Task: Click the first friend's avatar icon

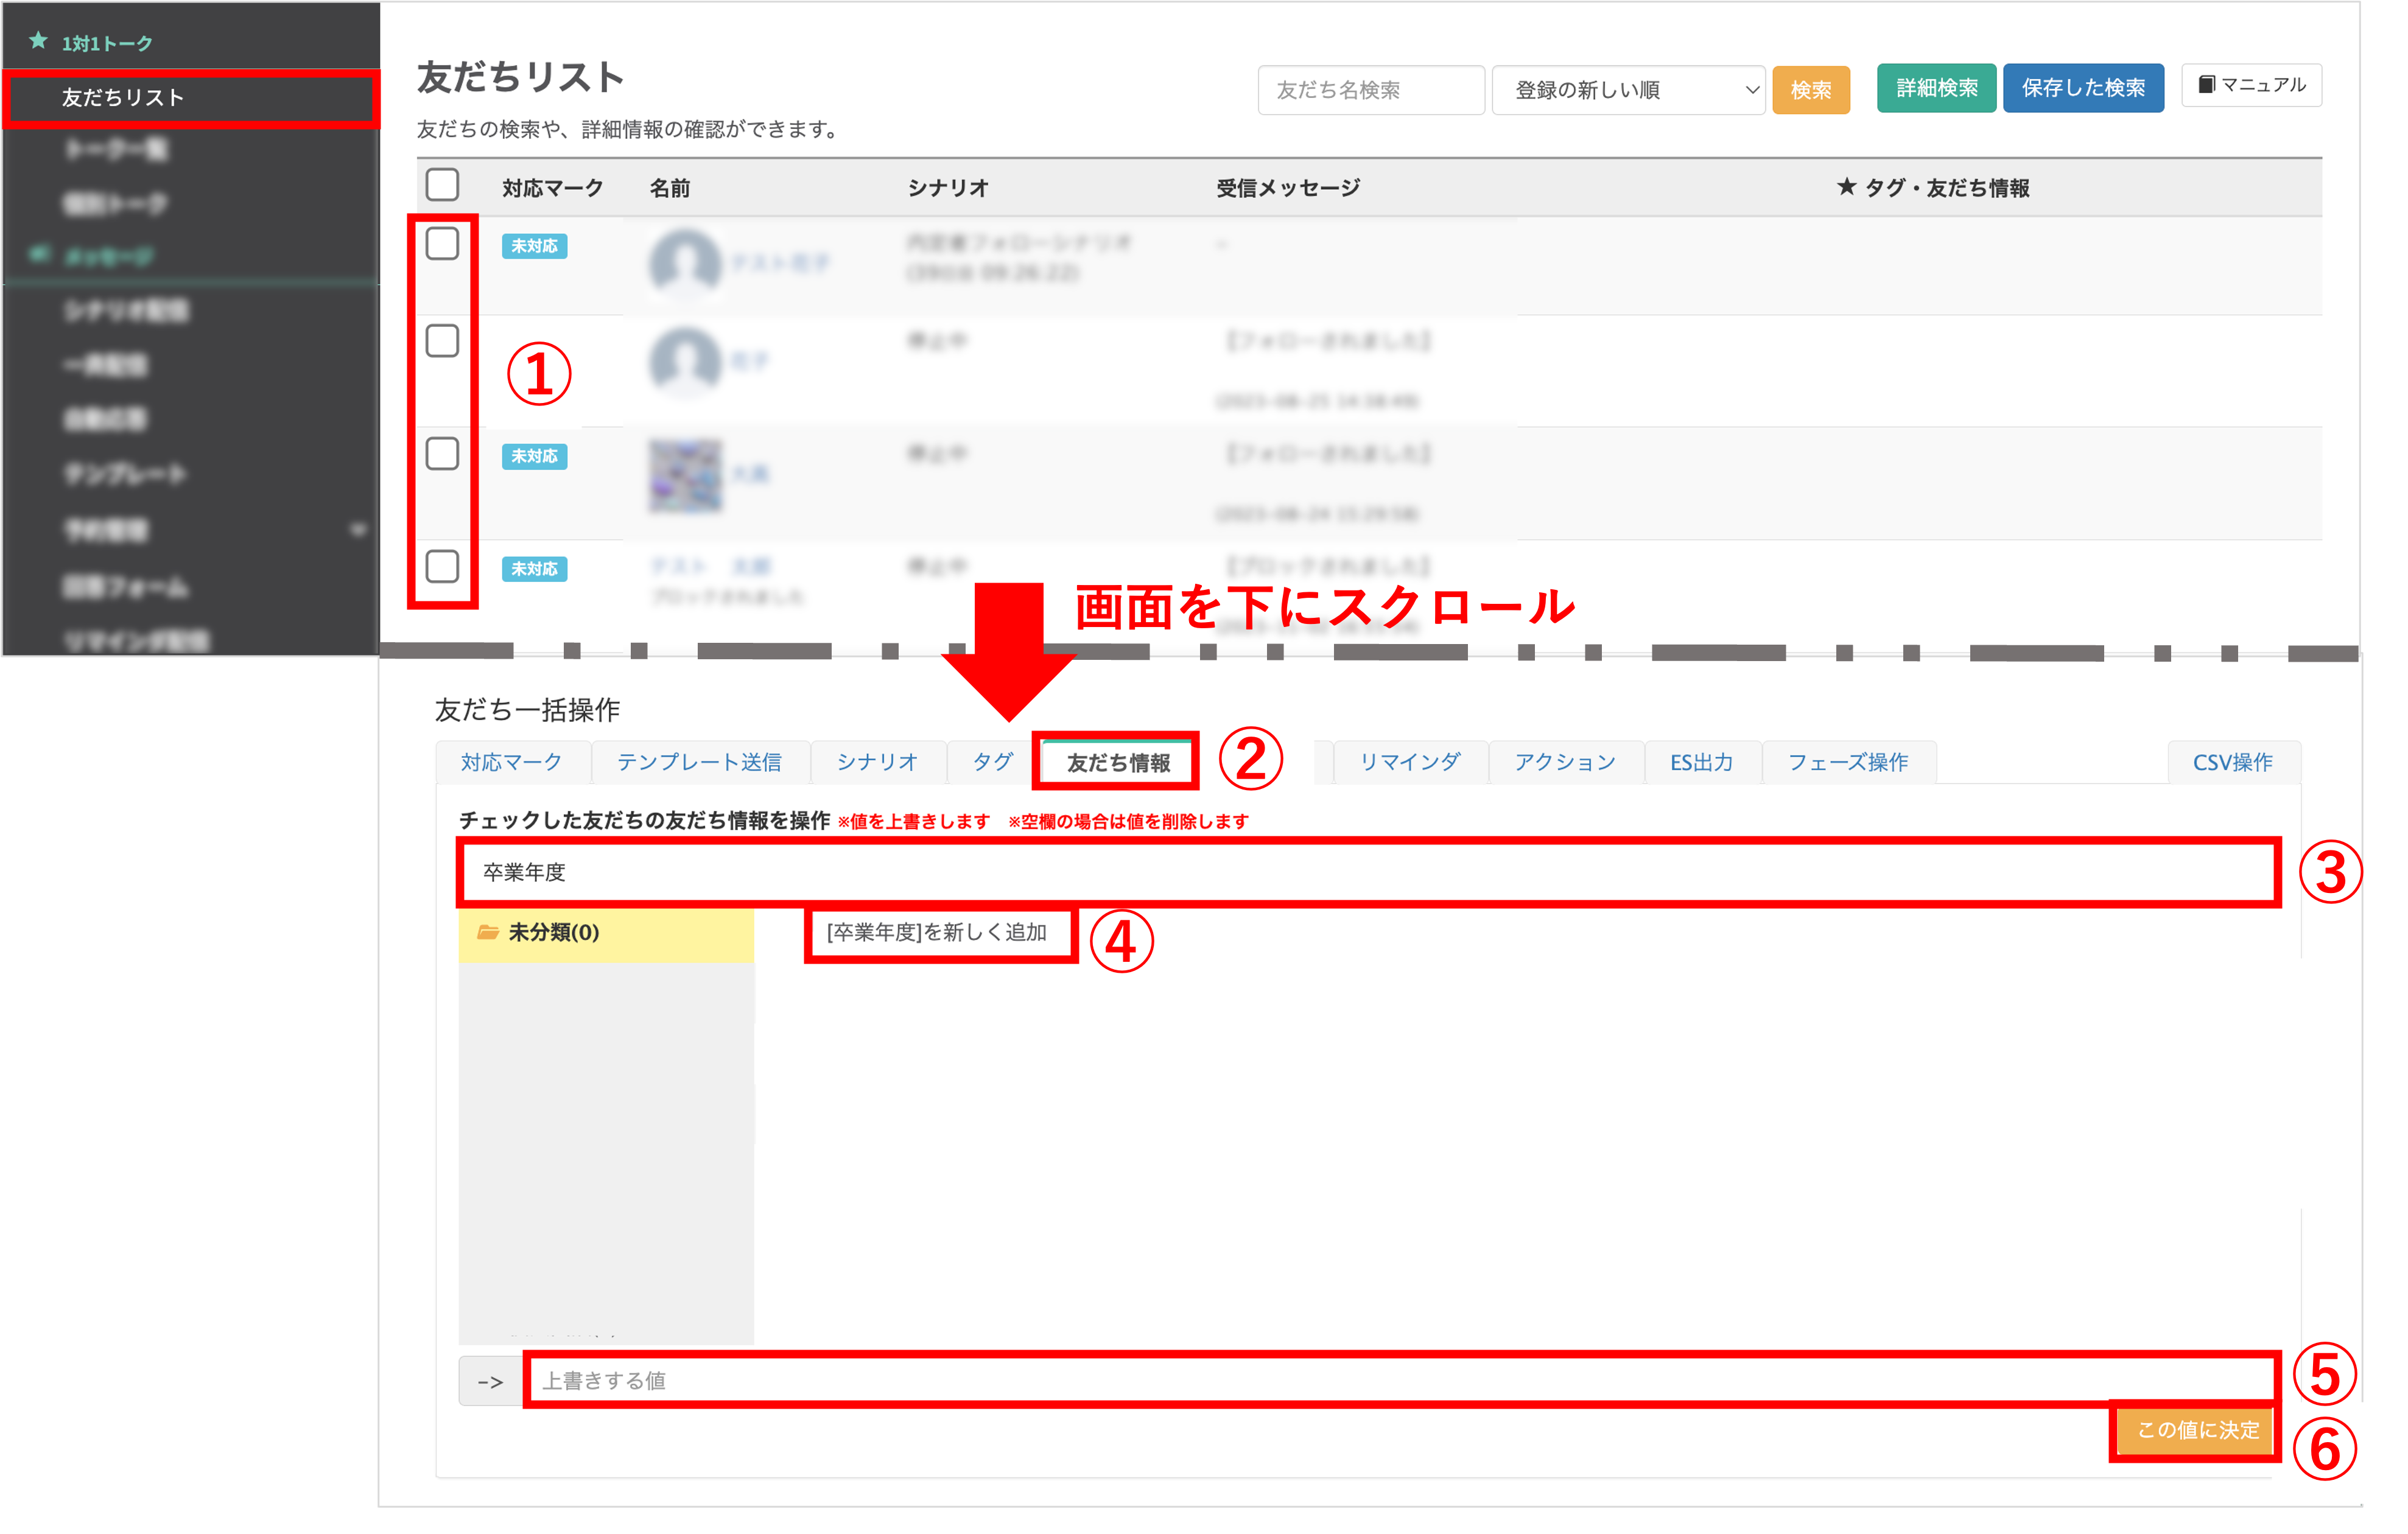Action: pyautogui.click(x=685, y=263)
